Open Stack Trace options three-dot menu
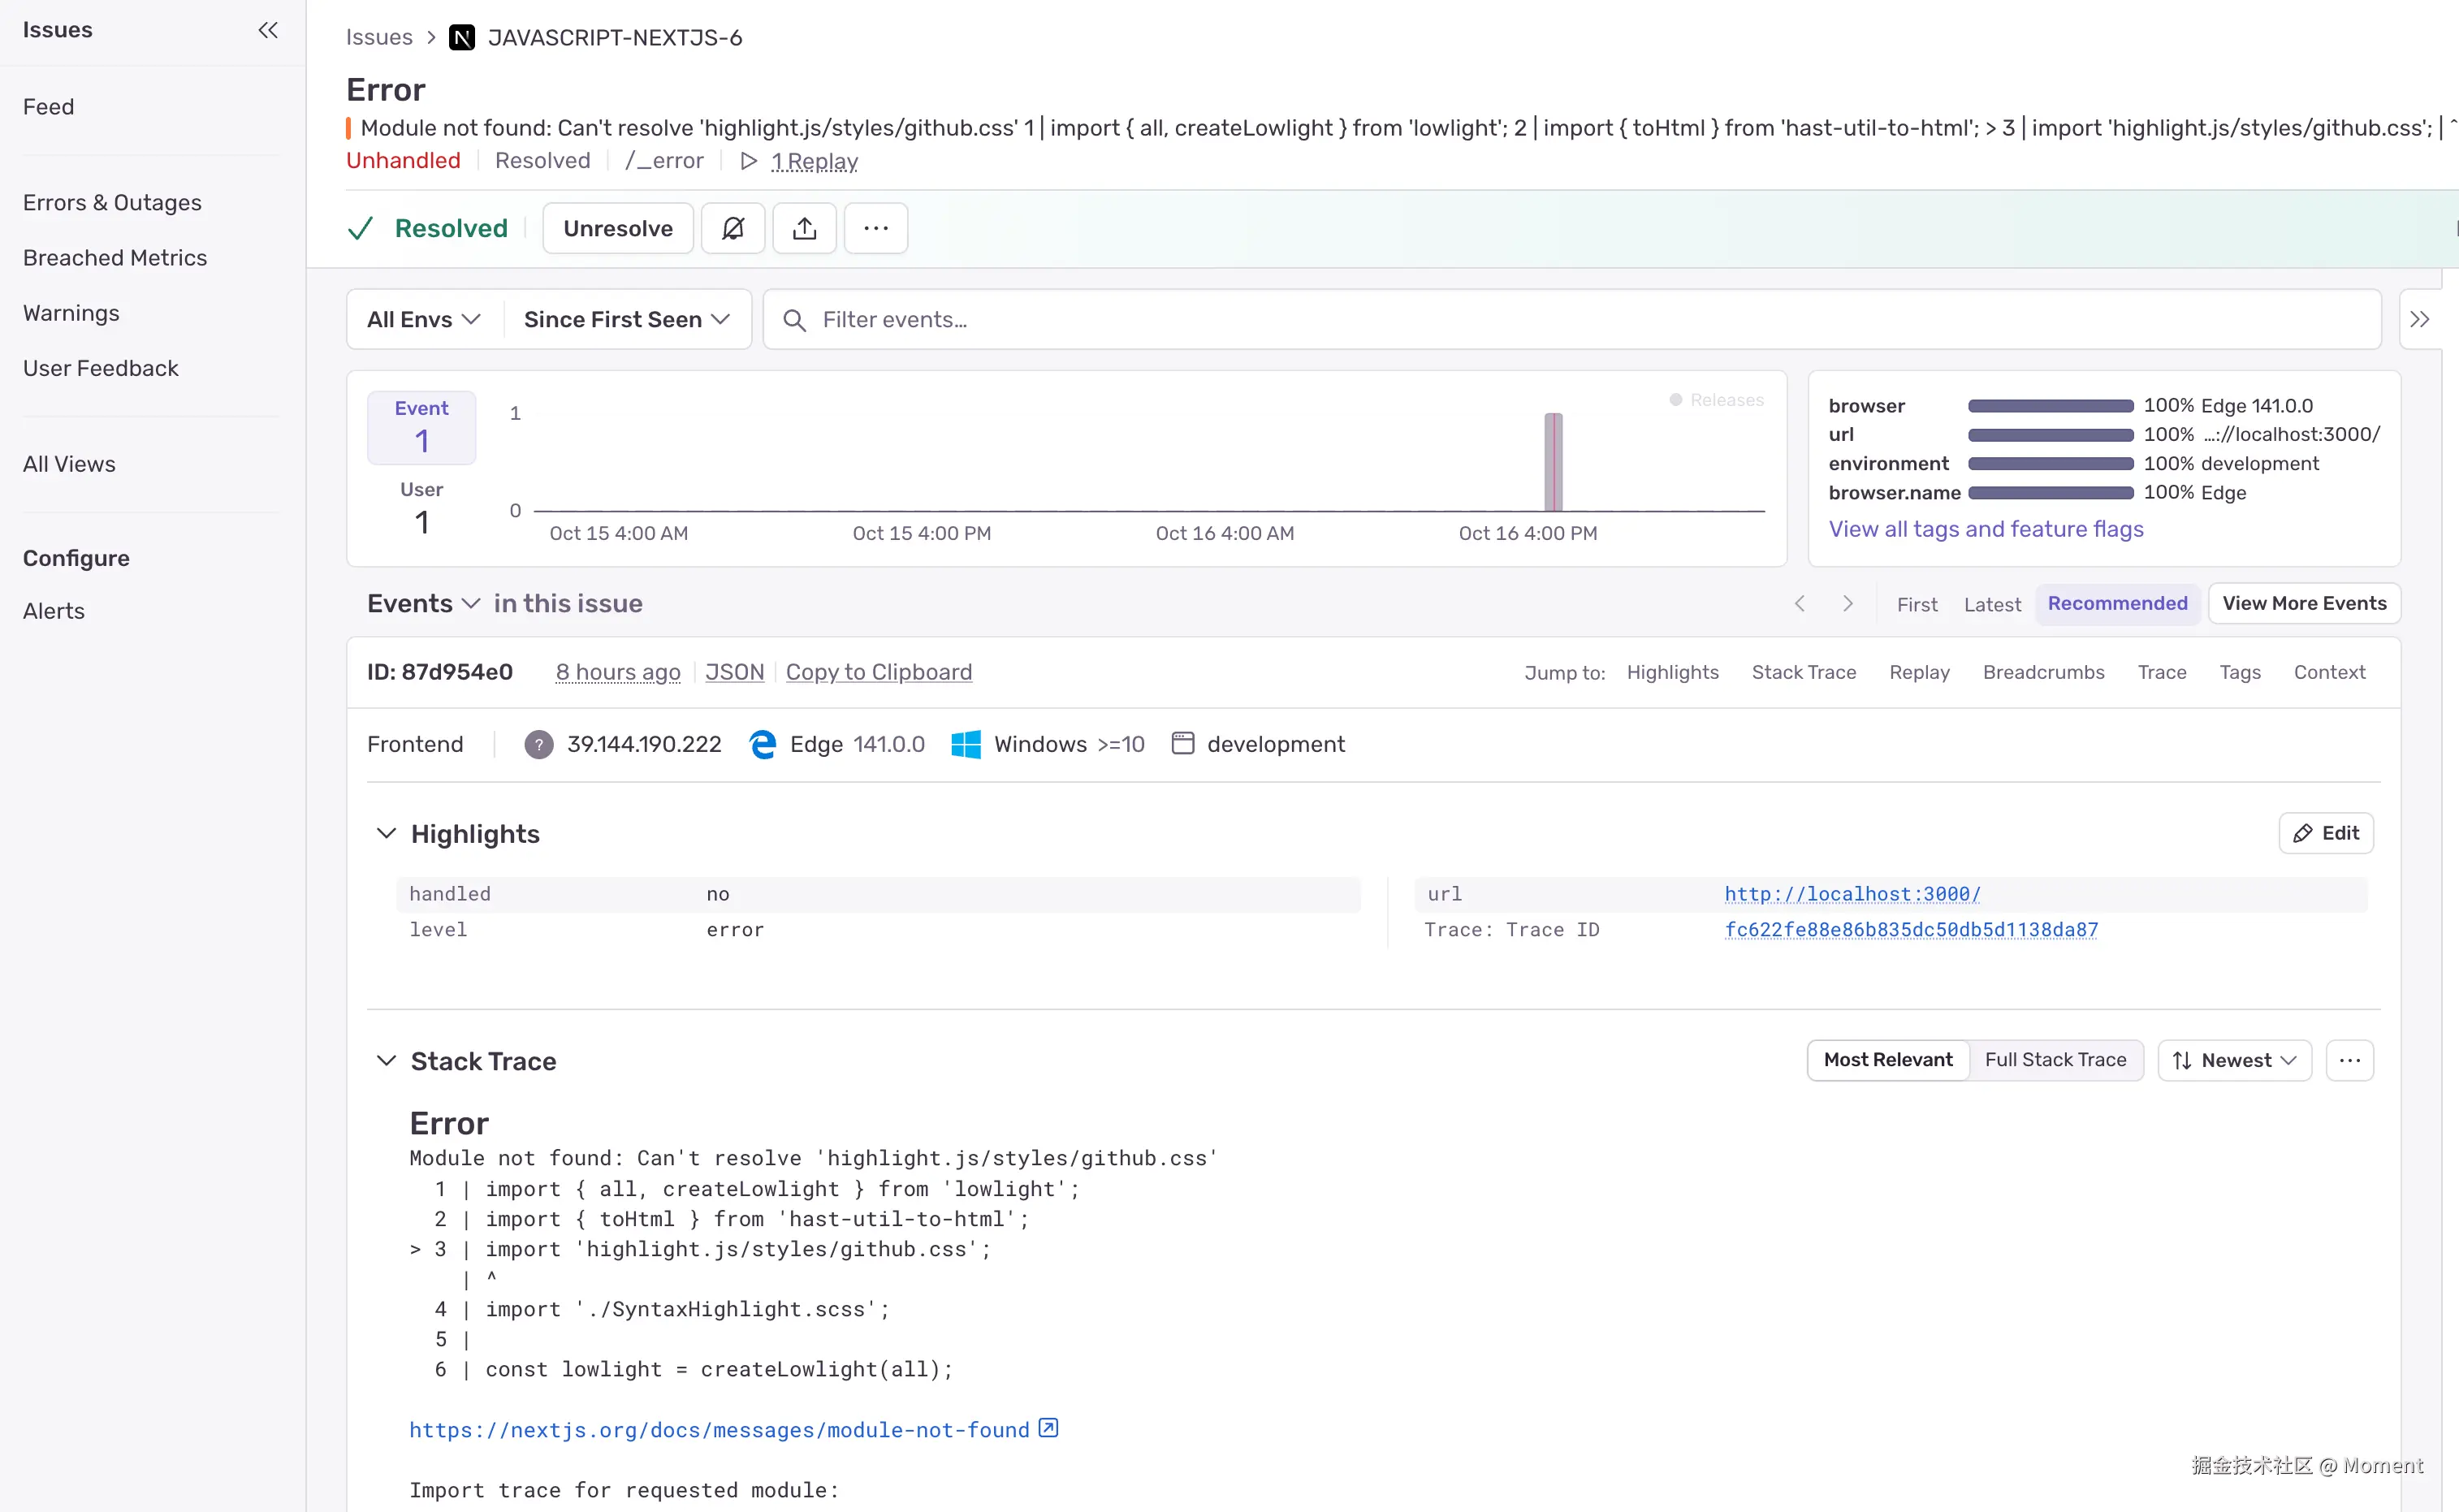The height and width of the screenshot is (1512, 2459). point(2349,1060)
